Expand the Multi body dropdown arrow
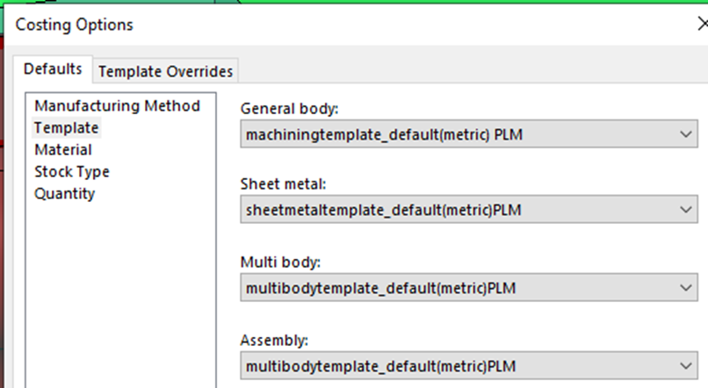 (x=685, y=288)
